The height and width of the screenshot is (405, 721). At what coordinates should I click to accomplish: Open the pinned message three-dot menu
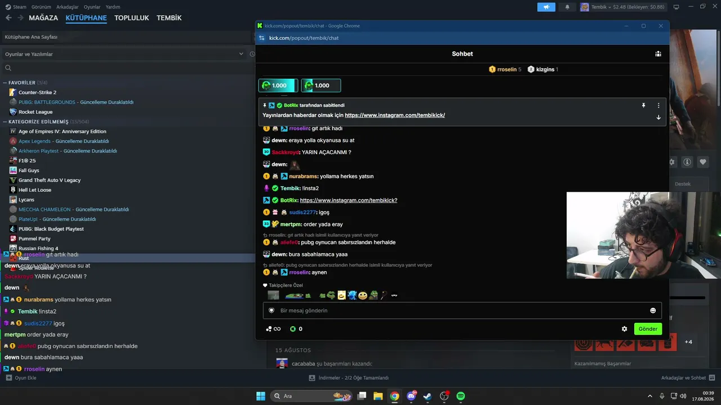[658, 105]
